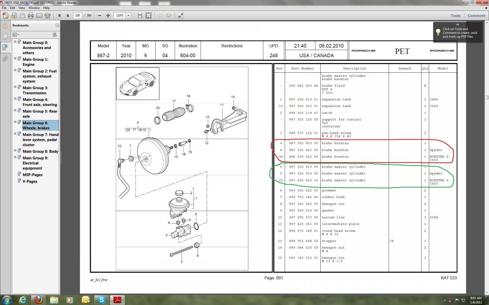Click the Create PDF online icon
489x305 pixels.
[5, 15]
